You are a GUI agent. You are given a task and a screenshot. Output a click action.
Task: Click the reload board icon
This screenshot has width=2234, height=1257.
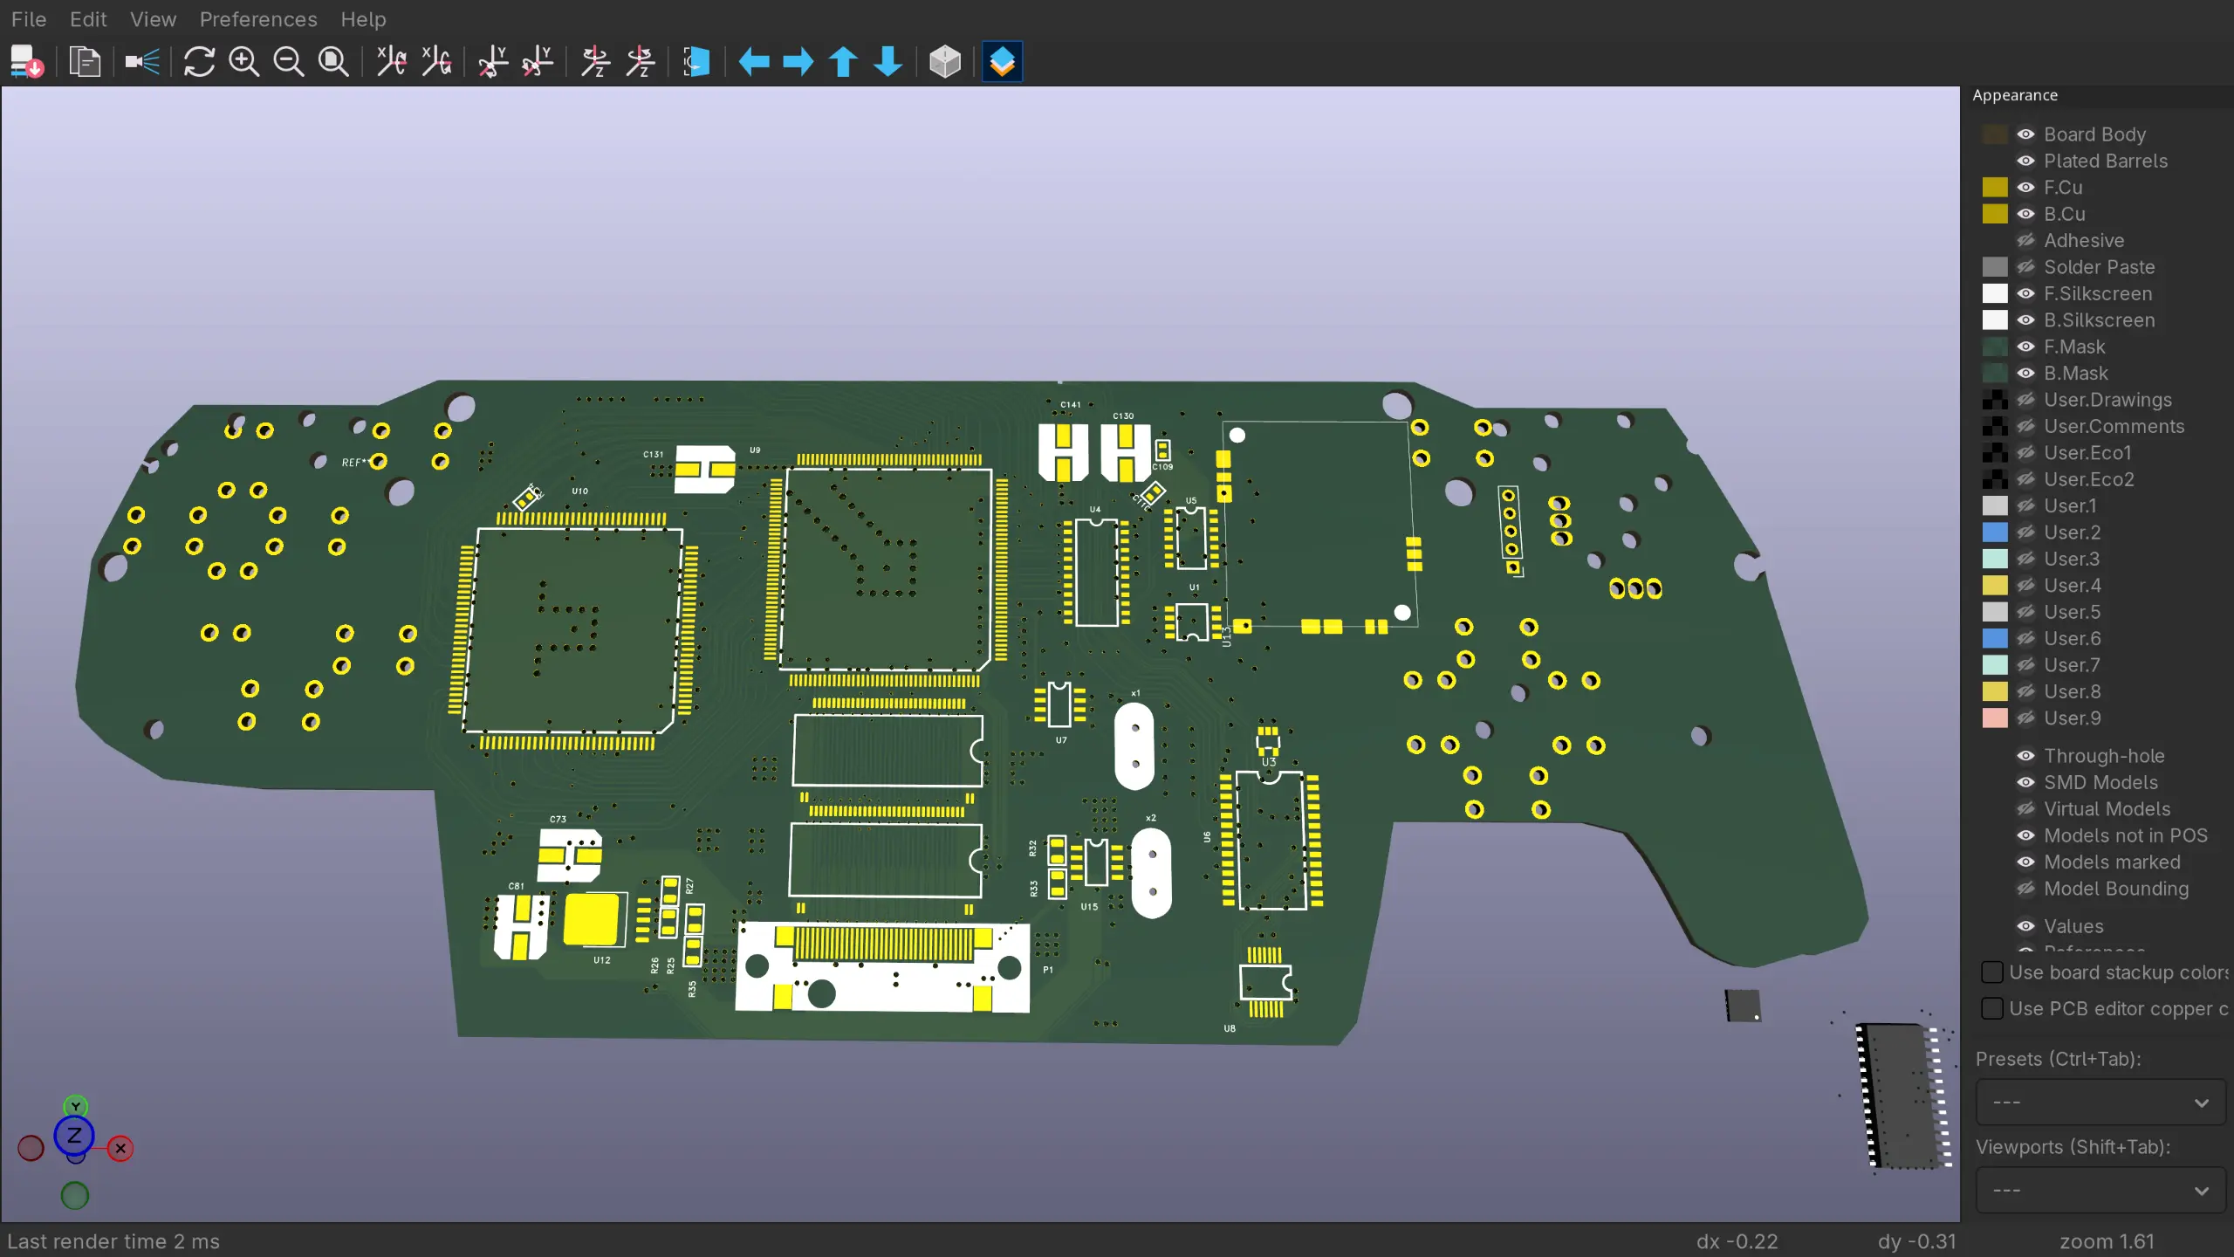199,62
